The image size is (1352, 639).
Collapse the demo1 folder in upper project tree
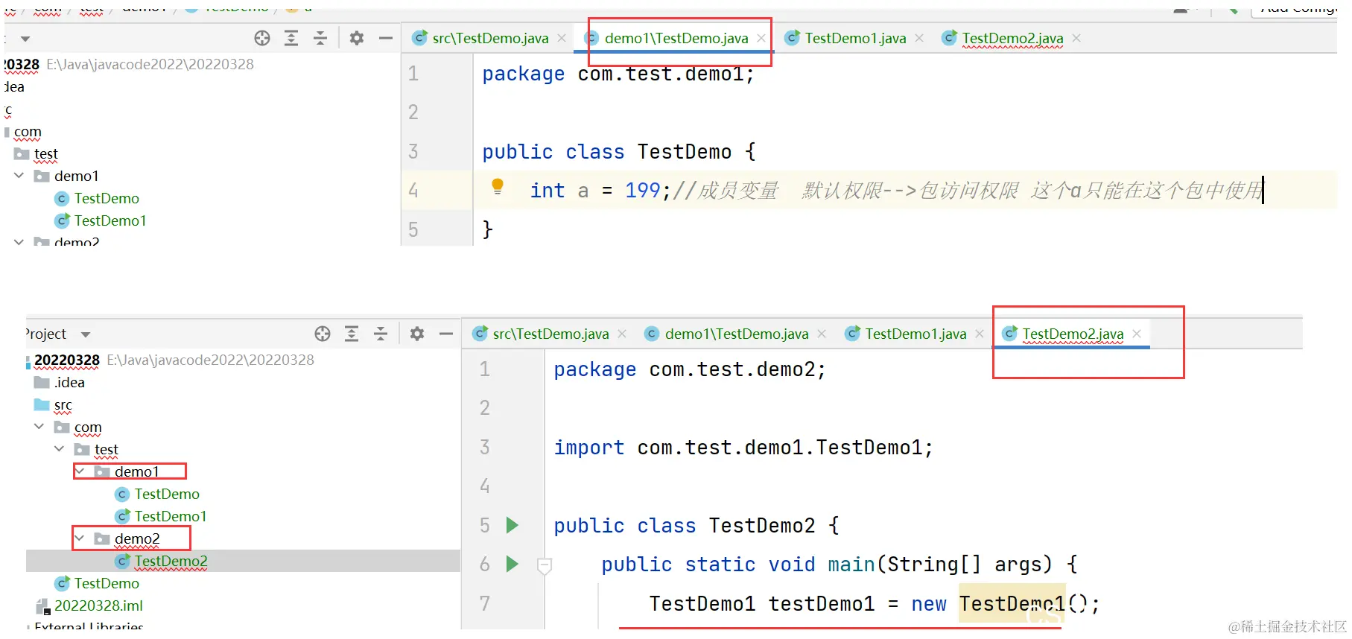click(x=19, y=176)
